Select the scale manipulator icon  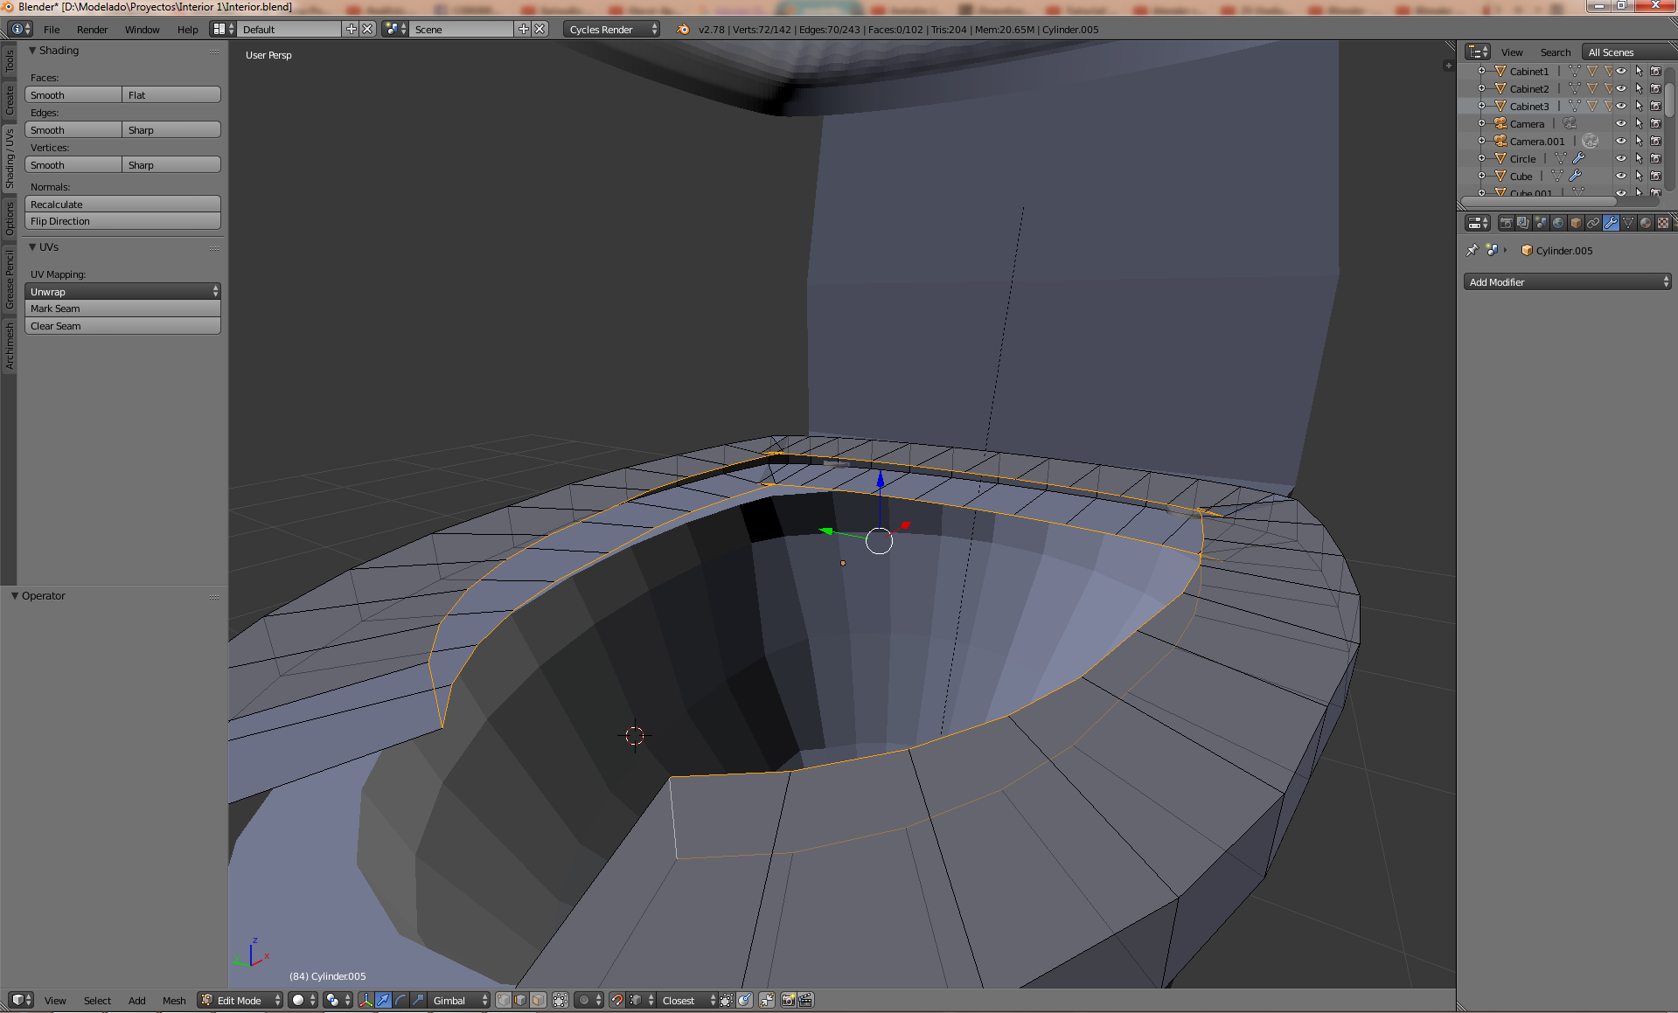click(x=418, y=1000)
